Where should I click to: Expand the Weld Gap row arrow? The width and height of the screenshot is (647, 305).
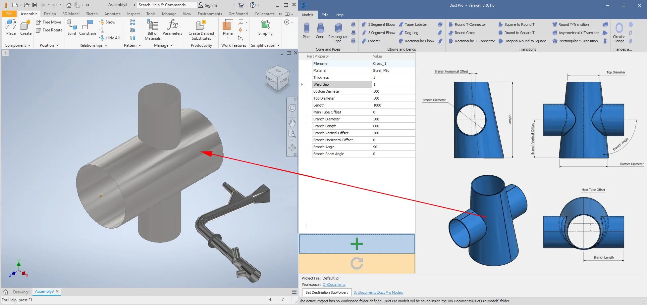(302, 84)
